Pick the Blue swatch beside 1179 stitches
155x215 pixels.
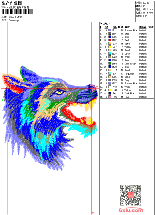pyautogui.click(x=110, y=67)
